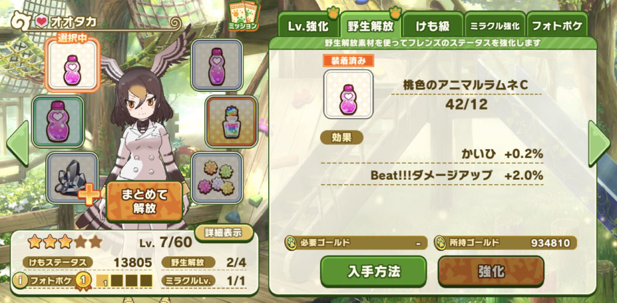Click the フォトポケ info icon
The width and height of the screenshot is (617, 303).
[20, 280]
